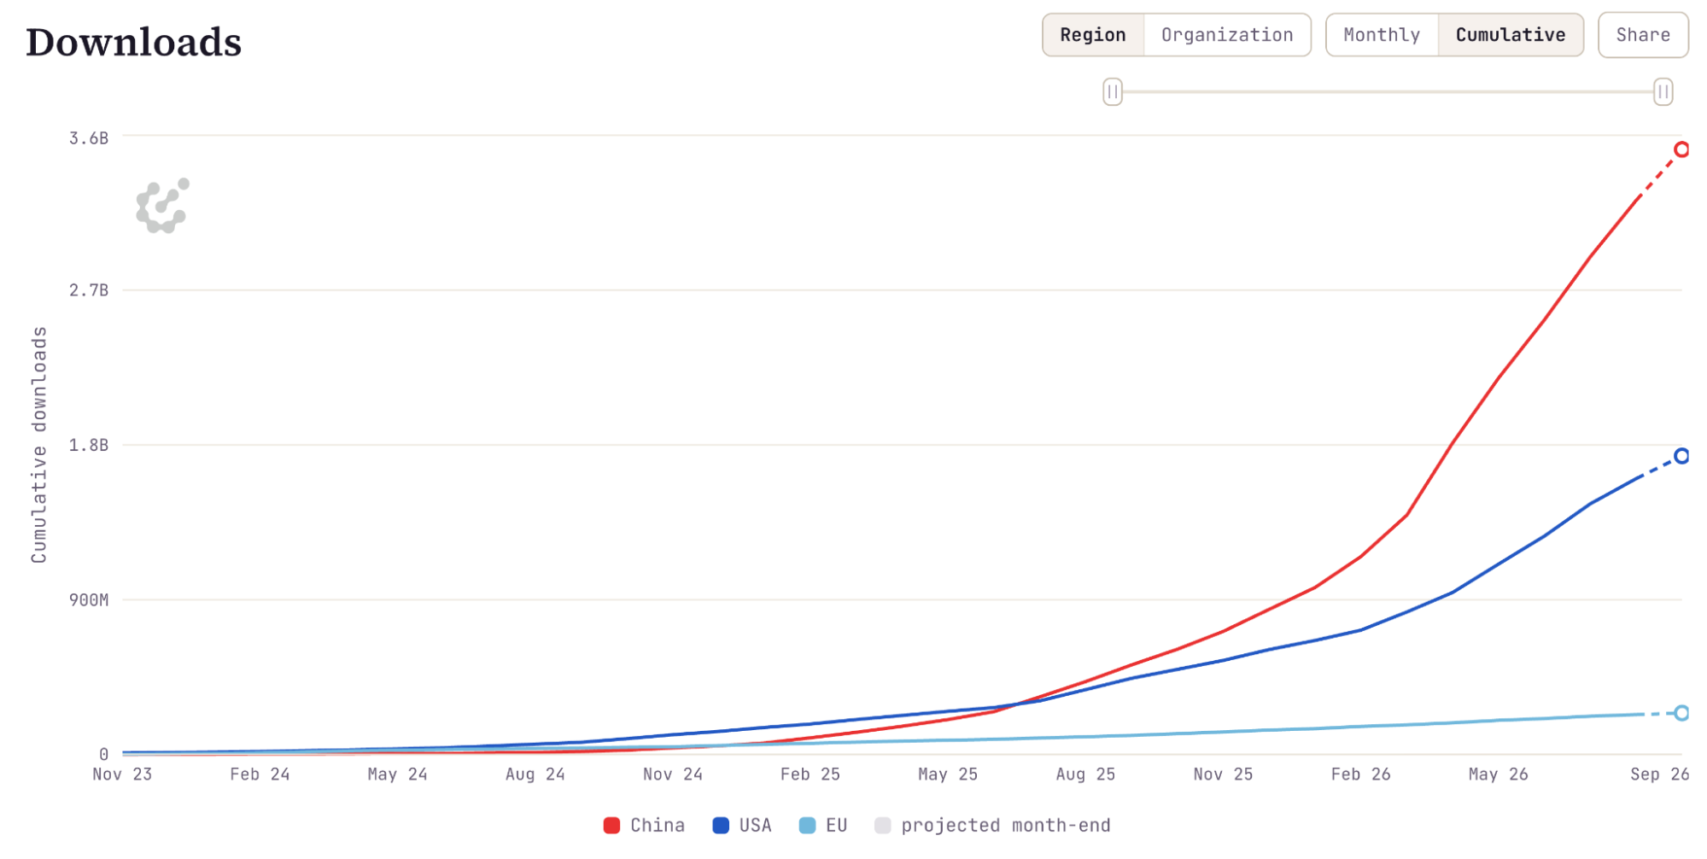Click the gray projected month-end swatch
Screen dimensions: 1707x859
(x=883, y=825)
